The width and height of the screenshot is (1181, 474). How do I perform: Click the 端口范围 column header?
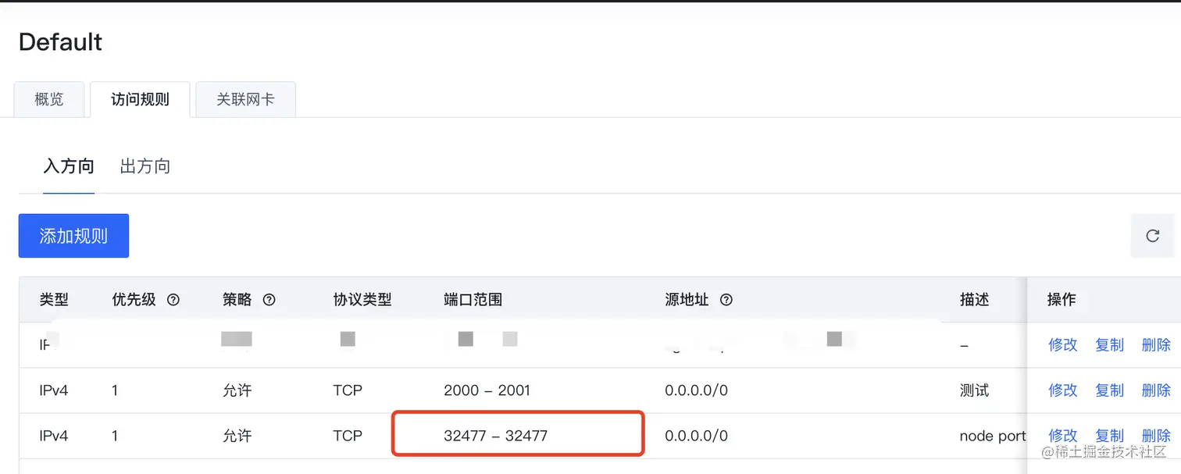[473, 300]
